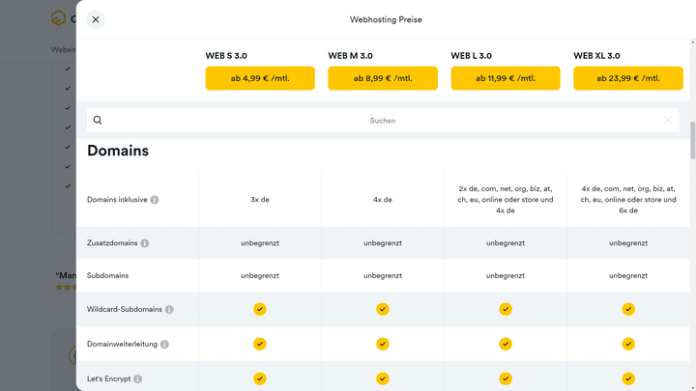
Task: Click Let's Encrypt checkmark for WEB XL
Action: [x=628, y=378]
